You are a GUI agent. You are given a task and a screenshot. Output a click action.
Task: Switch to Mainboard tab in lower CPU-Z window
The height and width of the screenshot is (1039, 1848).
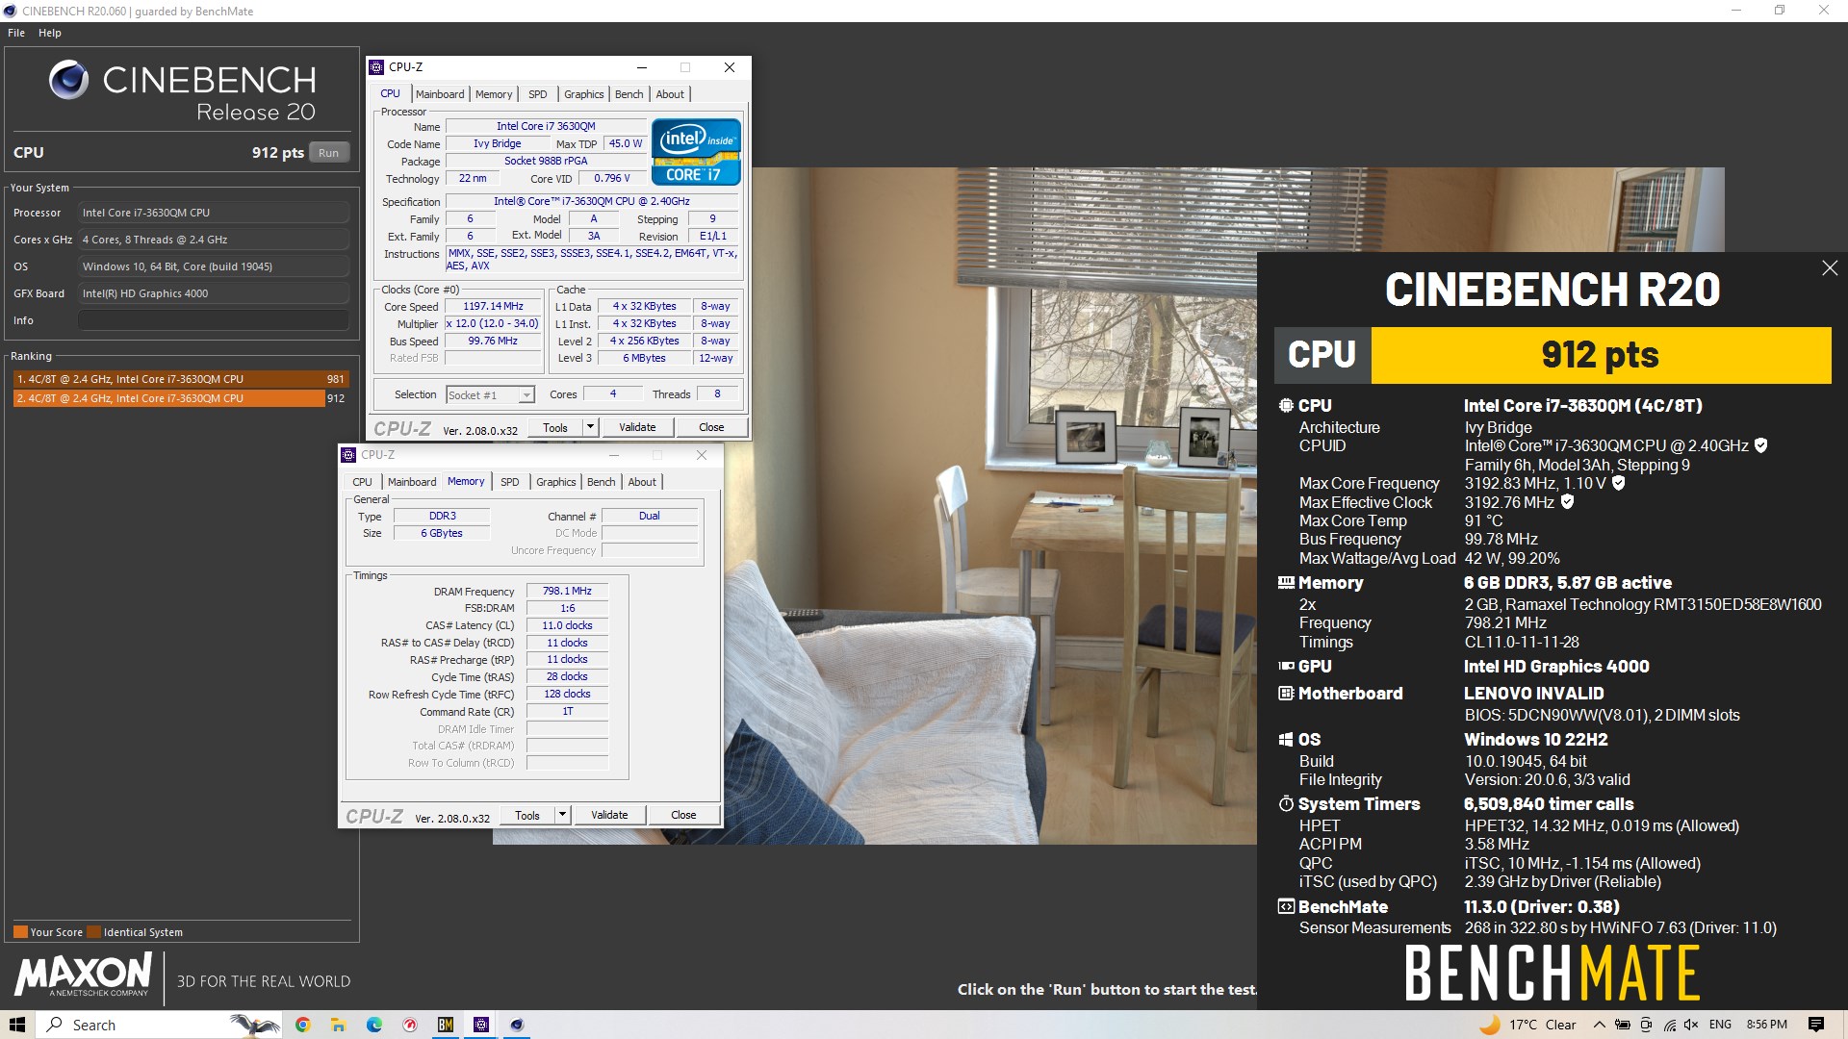tap(412, 482)
